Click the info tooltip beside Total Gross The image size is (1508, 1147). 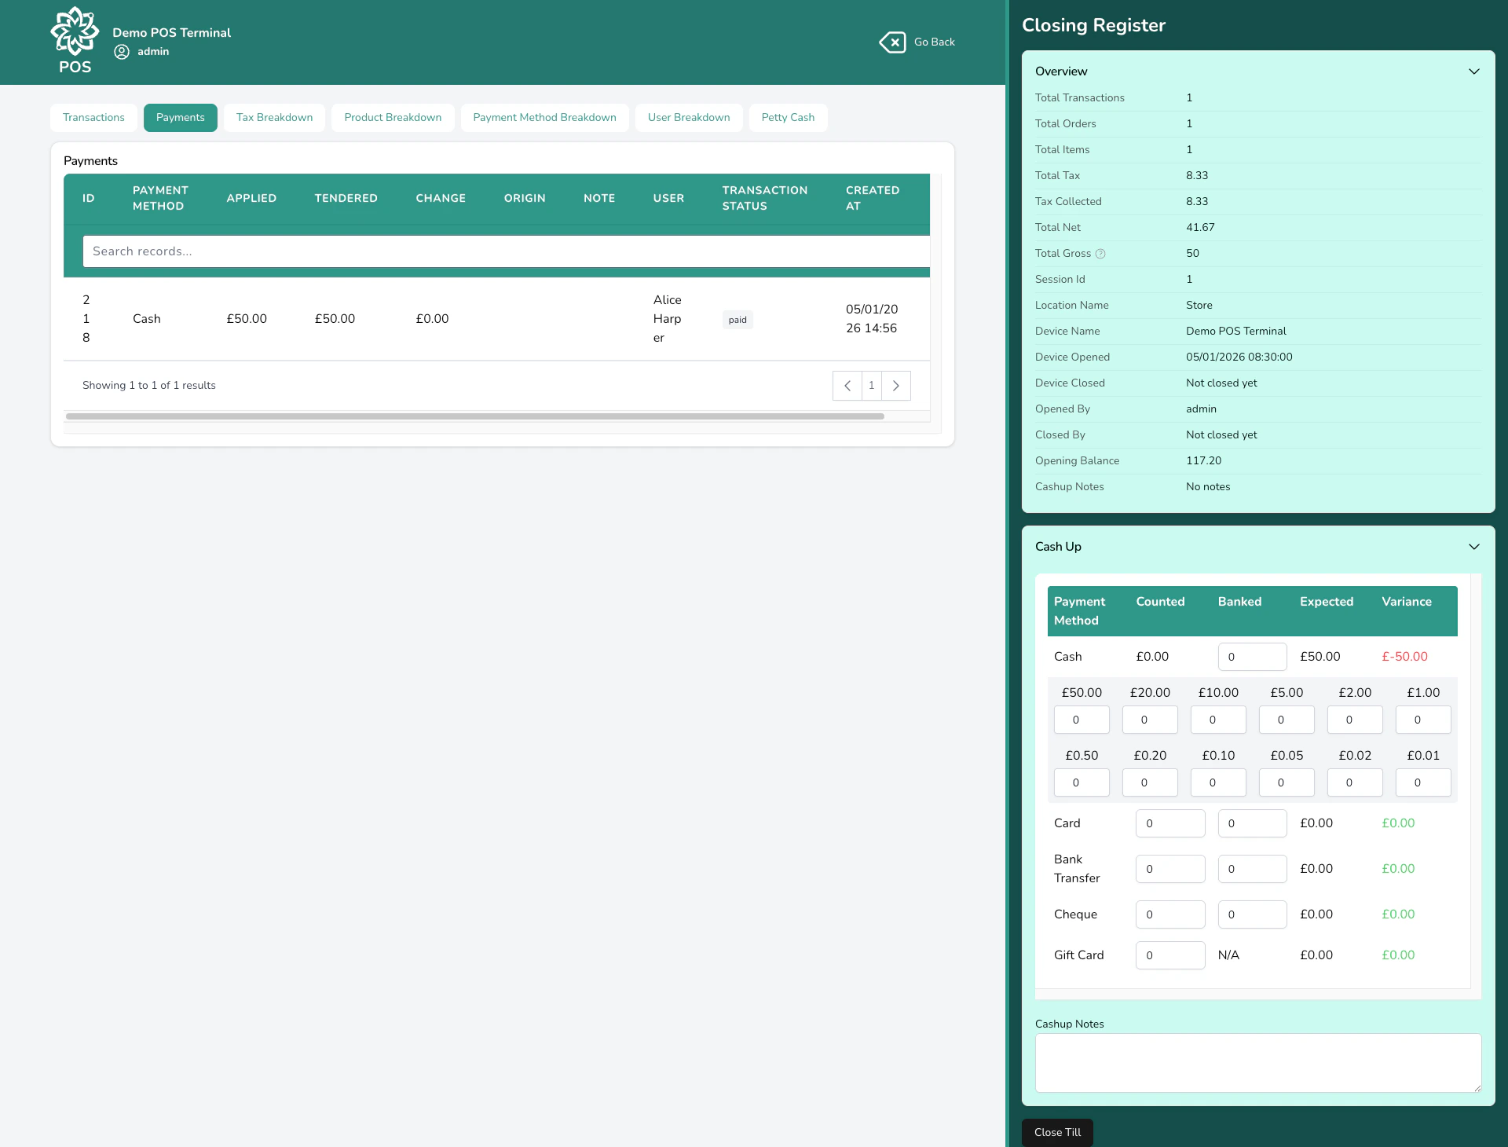(x=1100, y=253)
